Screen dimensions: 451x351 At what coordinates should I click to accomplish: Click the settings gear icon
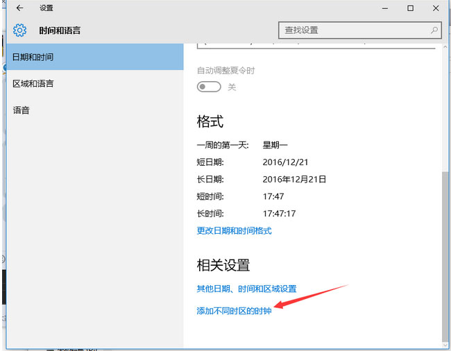click(19, 31)
